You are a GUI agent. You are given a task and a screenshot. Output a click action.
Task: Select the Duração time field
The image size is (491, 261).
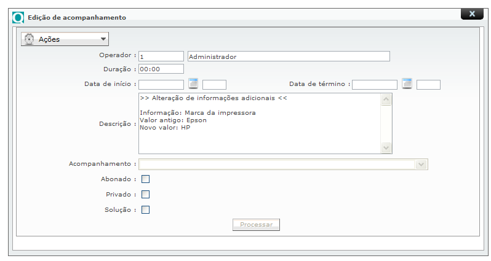pos(161,69)
